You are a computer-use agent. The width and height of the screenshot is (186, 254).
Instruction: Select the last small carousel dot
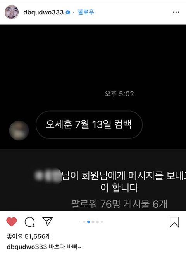point(102,222)
